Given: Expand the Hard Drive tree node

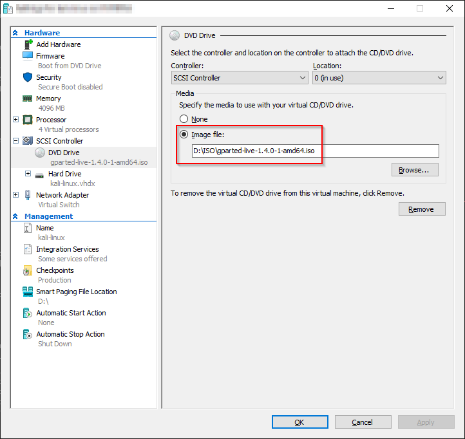Looking at the screenshot, I should (x=28, y=174).
